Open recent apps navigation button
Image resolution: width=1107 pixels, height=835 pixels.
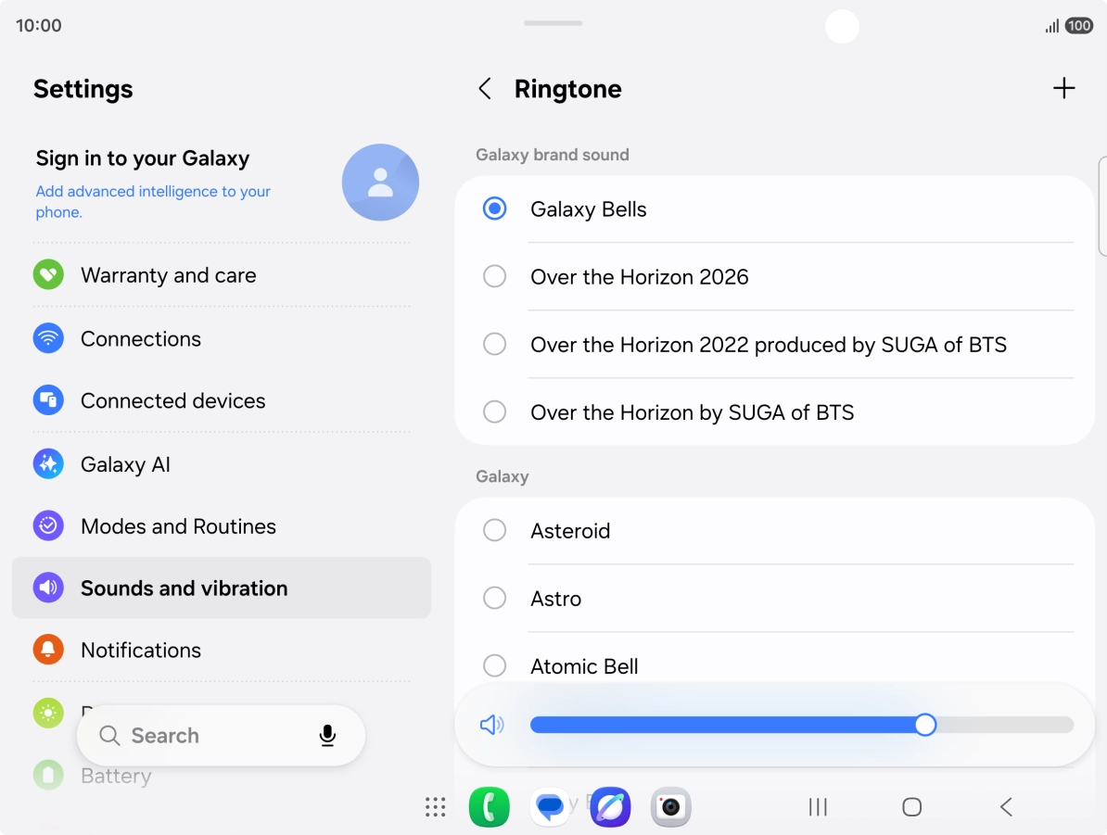(818, 807)
